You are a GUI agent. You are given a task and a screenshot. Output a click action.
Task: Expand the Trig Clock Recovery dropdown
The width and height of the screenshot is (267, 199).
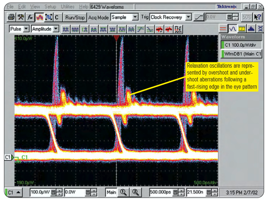[x=188, y=17]
